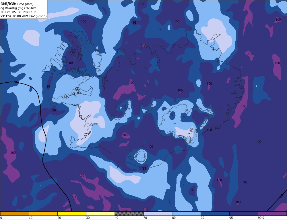Viewport: 287px width, 220px height.
Task: Click the 'og Rakastig (%) í 925hPa' line
Action: 18,8
